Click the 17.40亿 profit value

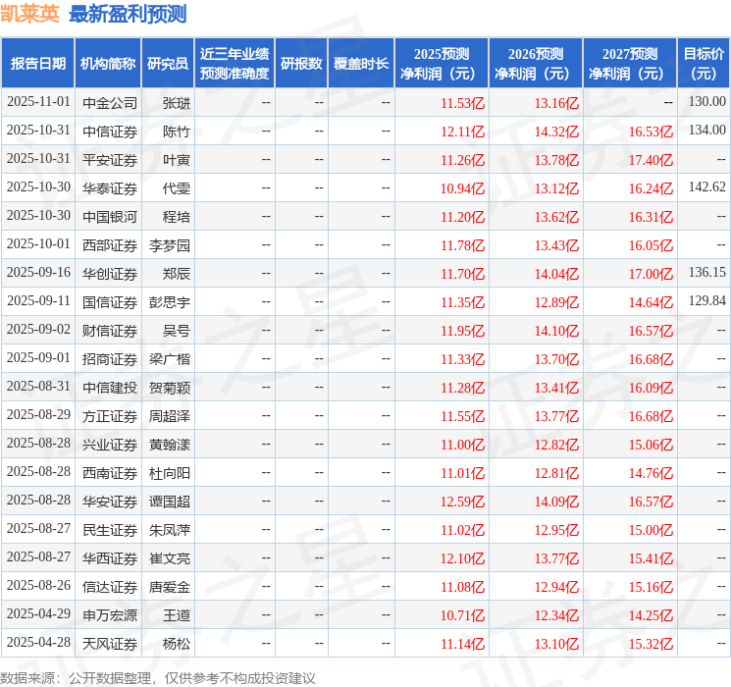651,160
